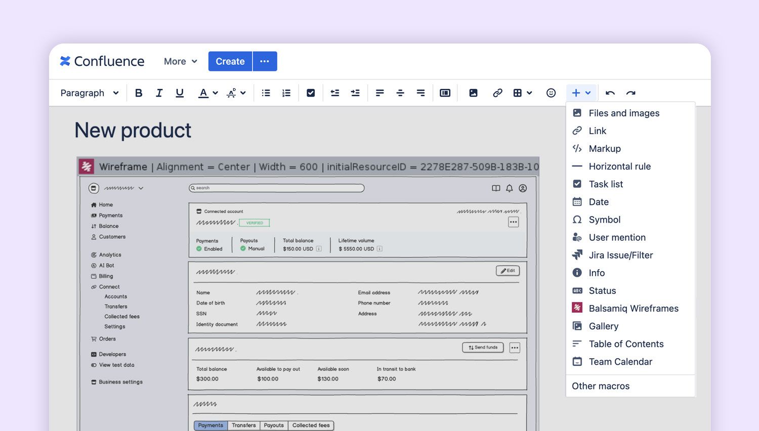Select User mention in the menu

pos(630,237)
